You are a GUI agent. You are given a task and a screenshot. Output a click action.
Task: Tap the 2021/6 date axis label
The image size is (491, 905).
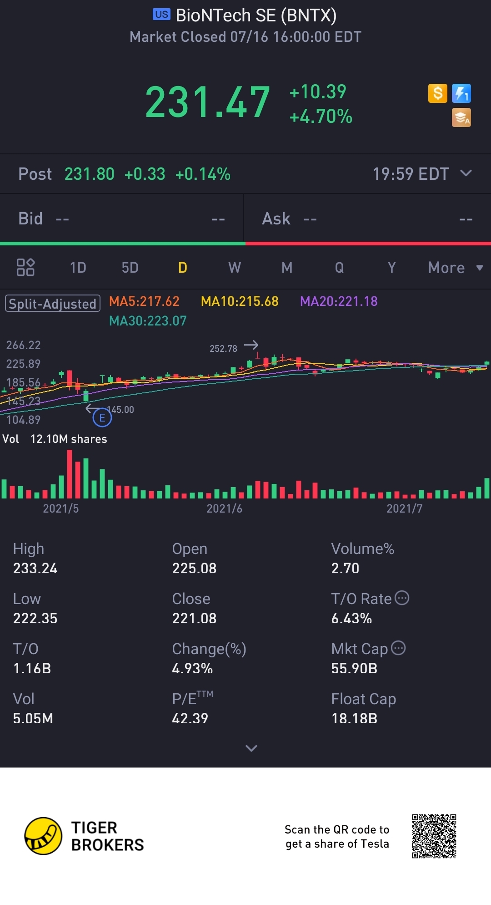tap(224, 508)
